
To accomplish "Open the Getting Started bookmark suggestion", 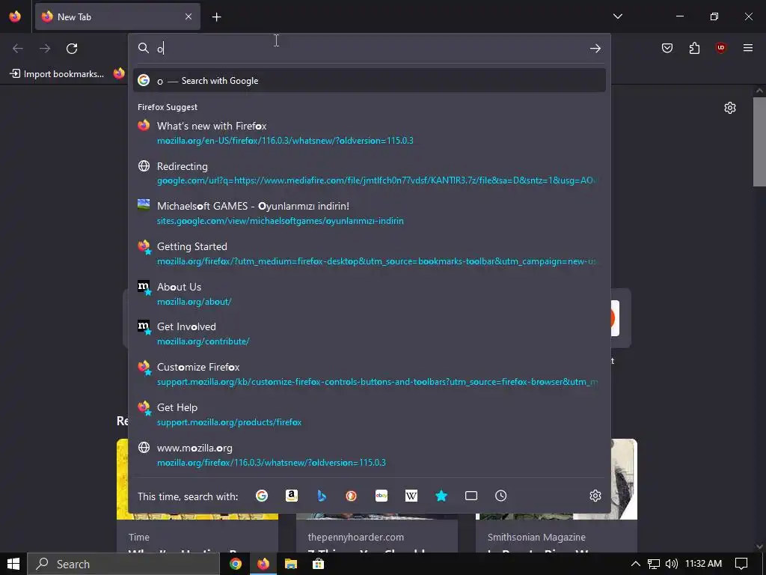I will tap(370, 254).
